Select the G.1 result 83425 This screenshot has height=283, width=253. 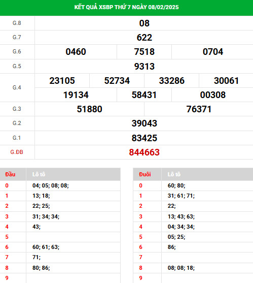pos(144,138)
